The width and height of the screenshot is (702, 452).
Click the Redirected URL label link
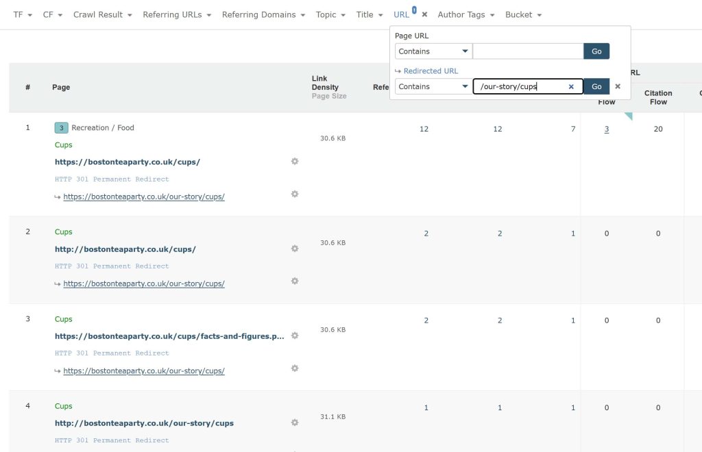point(431,71)
